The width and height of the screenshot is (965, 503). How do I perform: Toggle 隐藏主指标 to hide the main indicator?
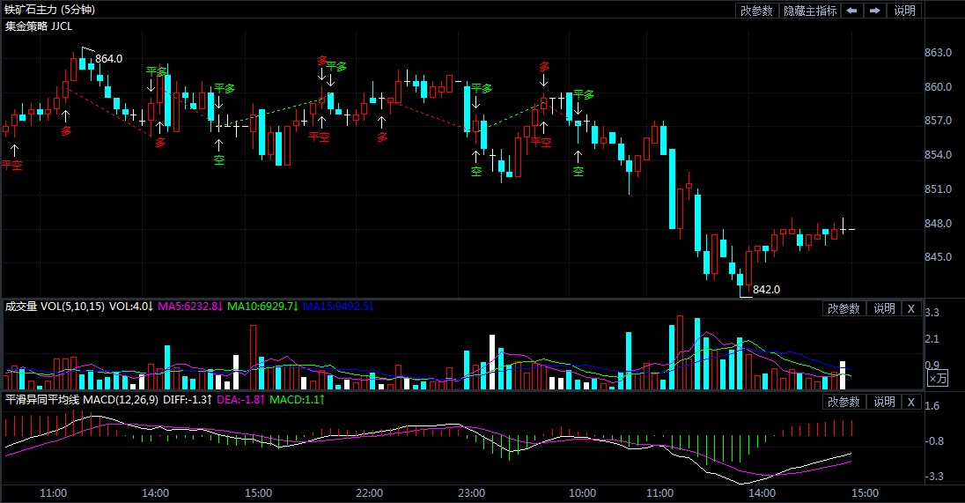pyautogui.click(x=809, y=11)
